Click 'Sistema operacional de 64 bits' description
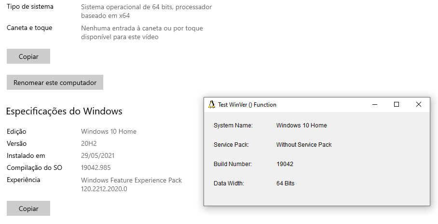 146,11
